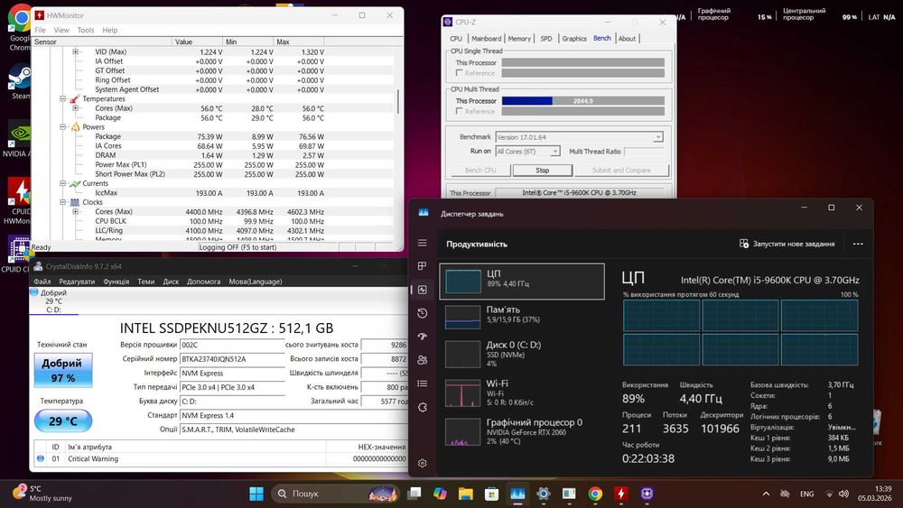Expand VID (Max) node in HWMonitor
Screen dimensions: 903x508
pos(76,51)
